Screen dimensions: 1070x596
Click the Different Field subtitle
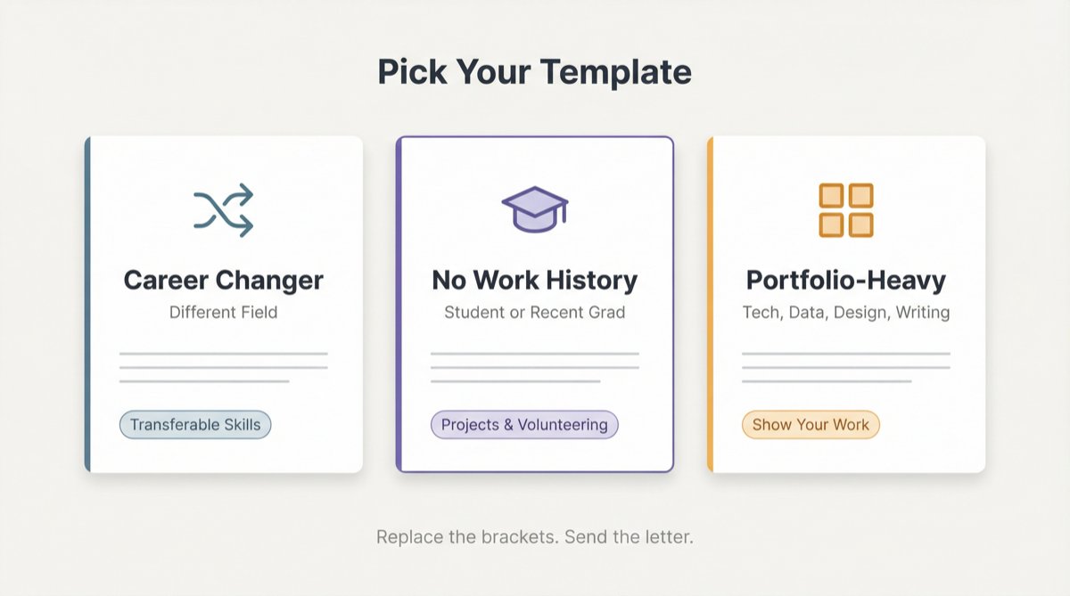click(225, 312)
